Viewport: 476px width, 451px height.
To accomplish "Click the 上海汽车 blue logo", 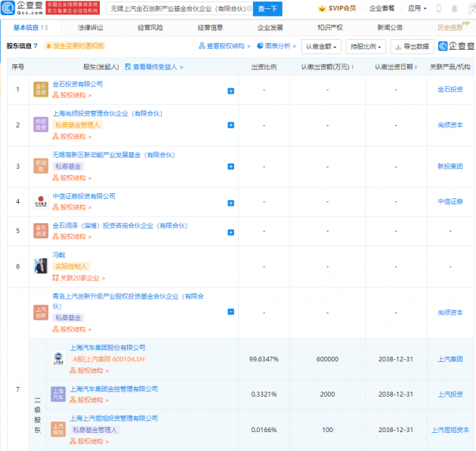I will pyautogui.click(x=58, y=394).
